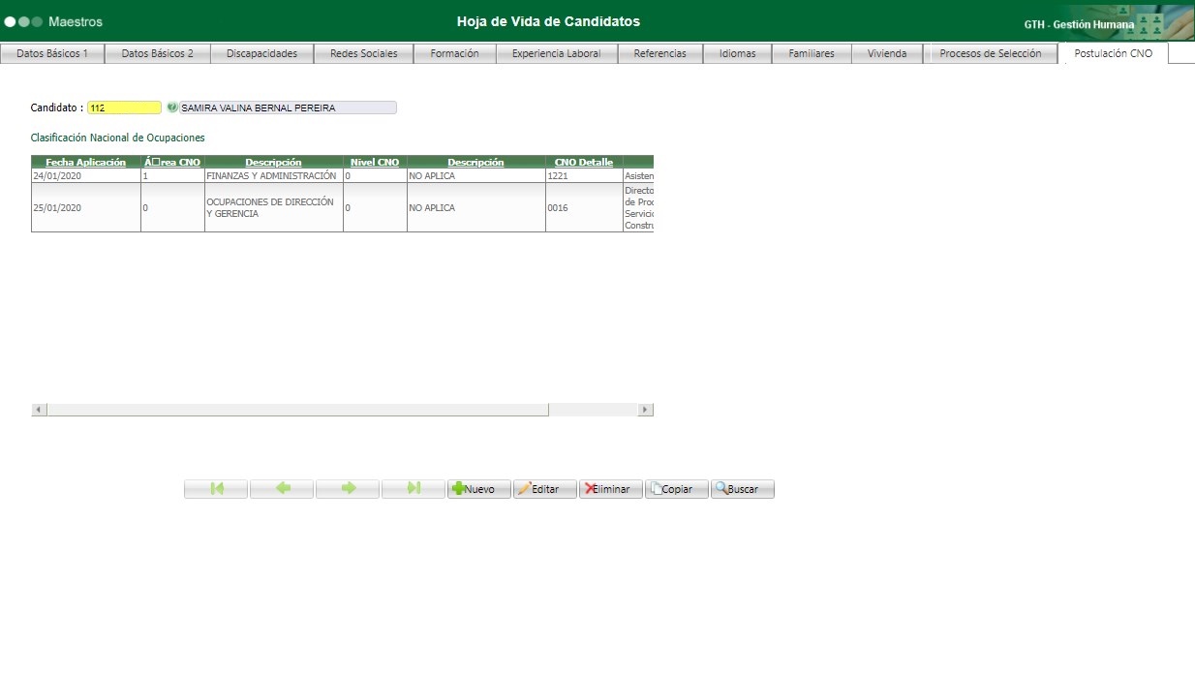Go to the next record arrow
This screenshot has width=1195, height=676.
[348, 489]
